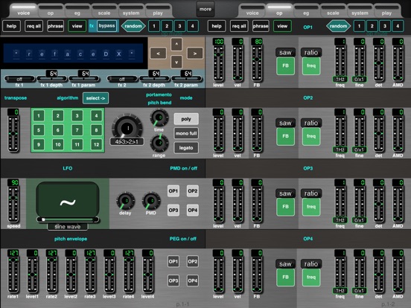Screen dimensions: 411x308
Task: Choose algorithm 12 in the green grid
Action: [x=97, y=144]
